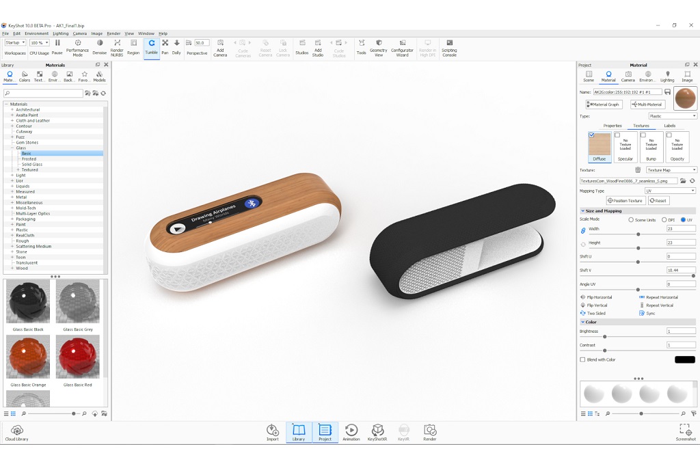Expand the Mapping Type dropdown
This screenshot has height=466, width=700.
[670, 191]
